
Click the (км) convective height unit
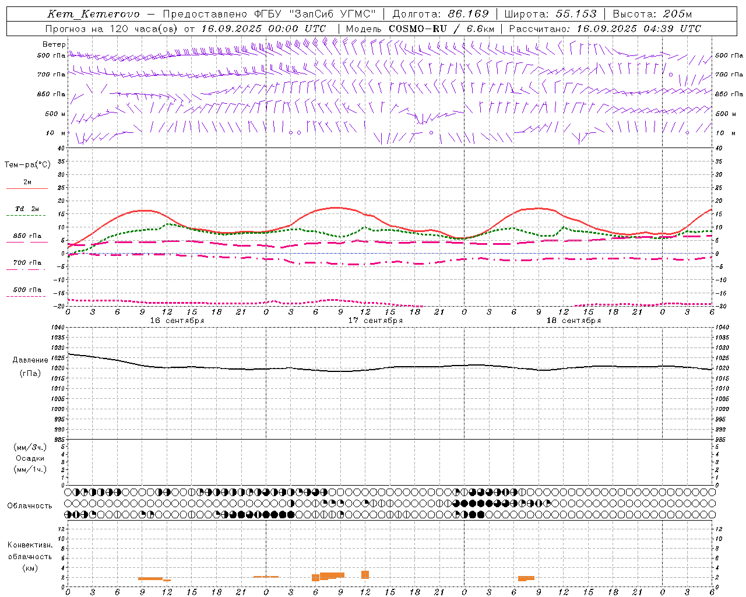point(30,568)
